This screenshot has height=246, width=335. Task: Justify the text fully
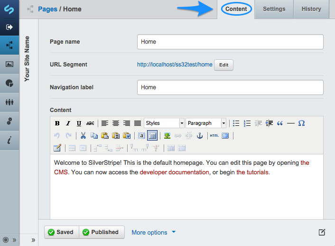[138, 123]
